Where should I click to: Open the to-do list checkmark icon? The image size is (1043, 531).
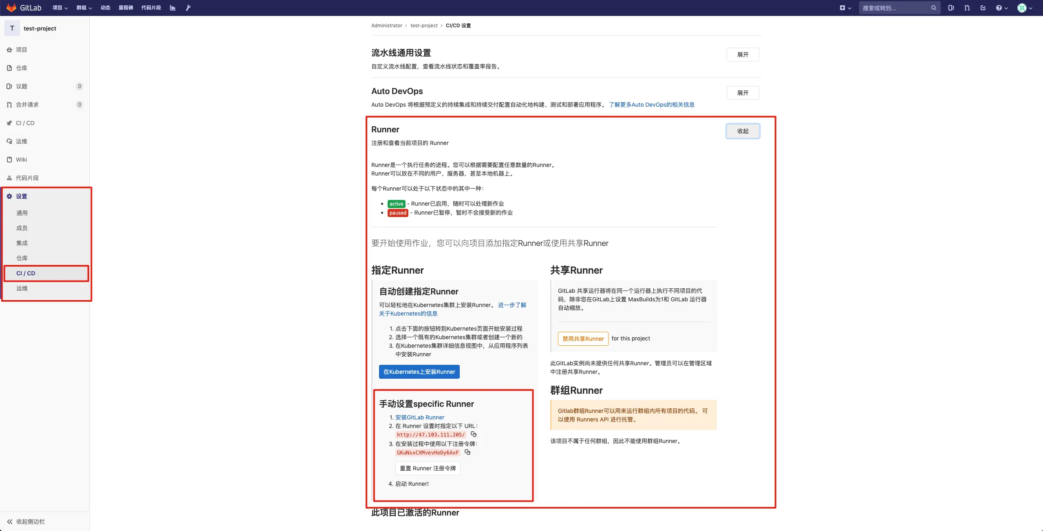pos(983,8)
